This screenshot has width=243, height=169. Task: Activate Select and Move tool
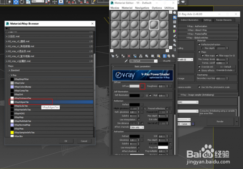point(16,2)
